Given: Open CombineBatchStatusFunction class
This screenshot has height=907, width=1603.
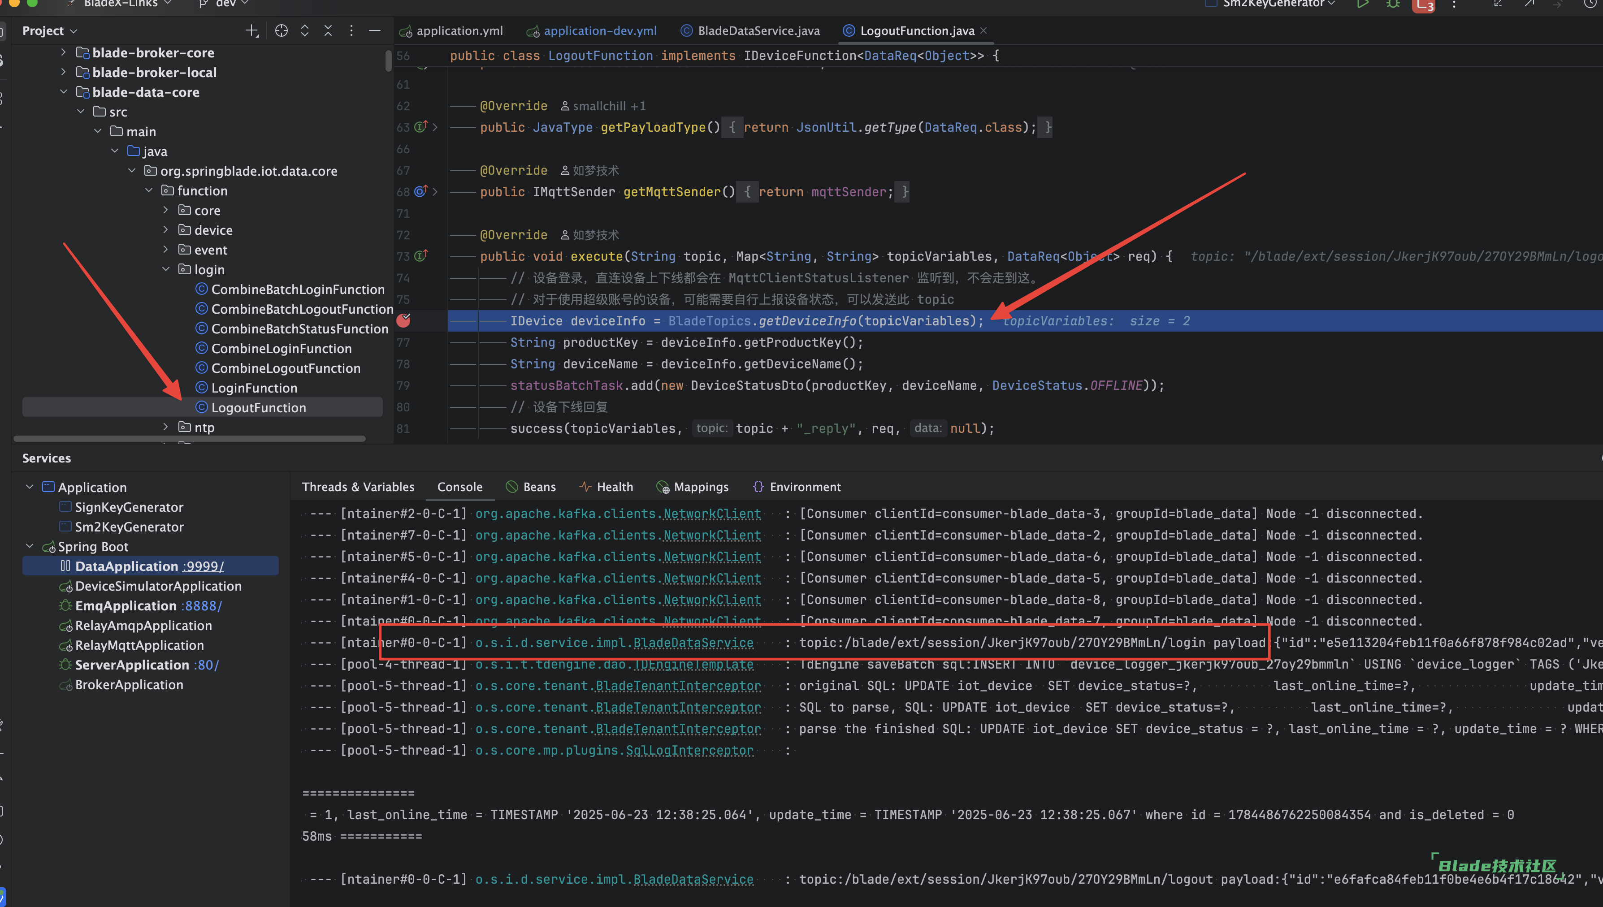Looking at the screenshot, I should (x=291, y=329).
